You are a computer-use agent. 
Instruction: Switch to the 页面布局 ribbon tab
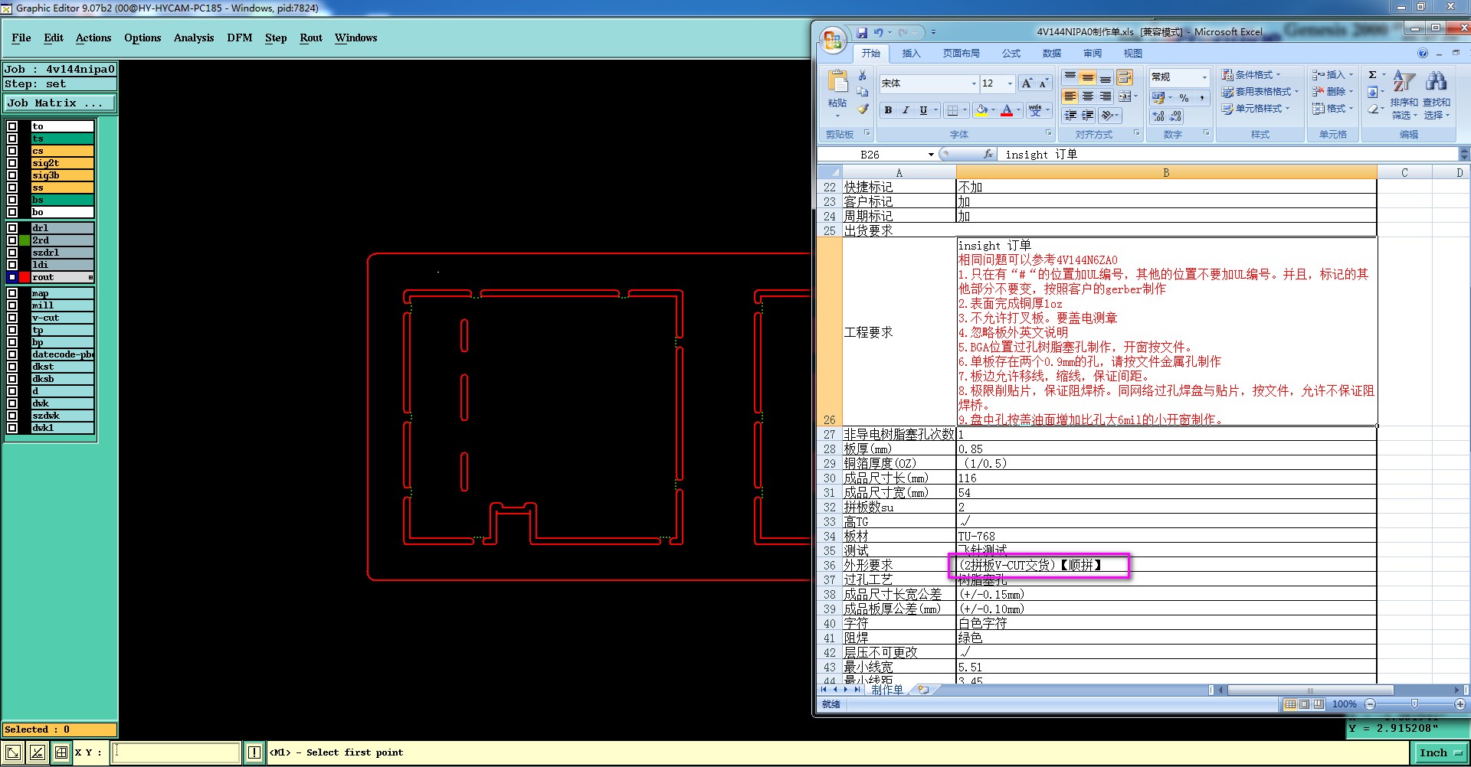(962, 54)
